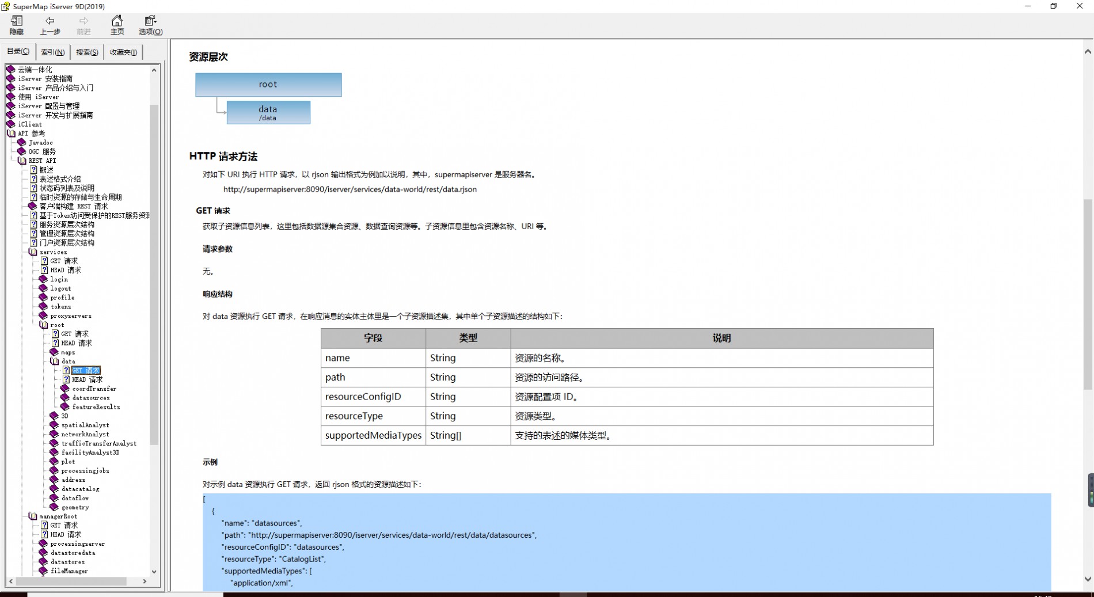The height and width of the screenshot is (597, 1094).
Task: Click book icon beside featureResults
Action: pyautogui.click(x=65, y=407)
